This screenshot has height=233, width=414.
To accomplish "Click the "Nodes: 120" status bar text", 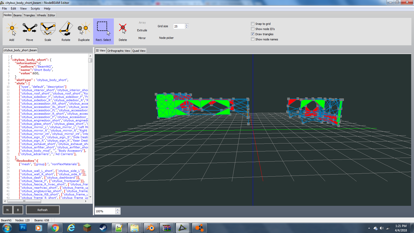I will (23, 220).
